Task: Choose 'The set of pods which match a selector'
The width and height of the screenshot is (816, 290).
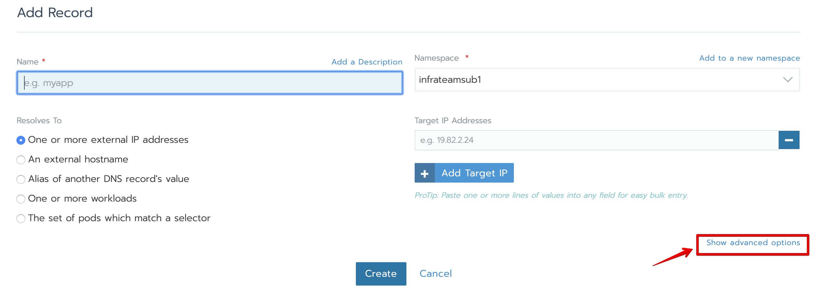Action: point(21,219)
